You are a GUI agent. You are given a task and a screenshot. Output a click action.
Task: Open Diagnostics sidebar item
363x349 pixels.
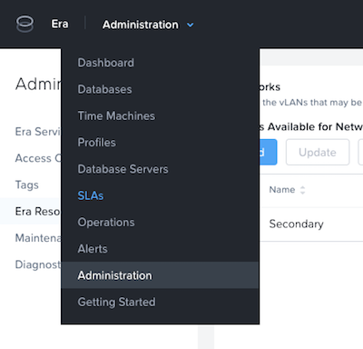click(38, 264)
